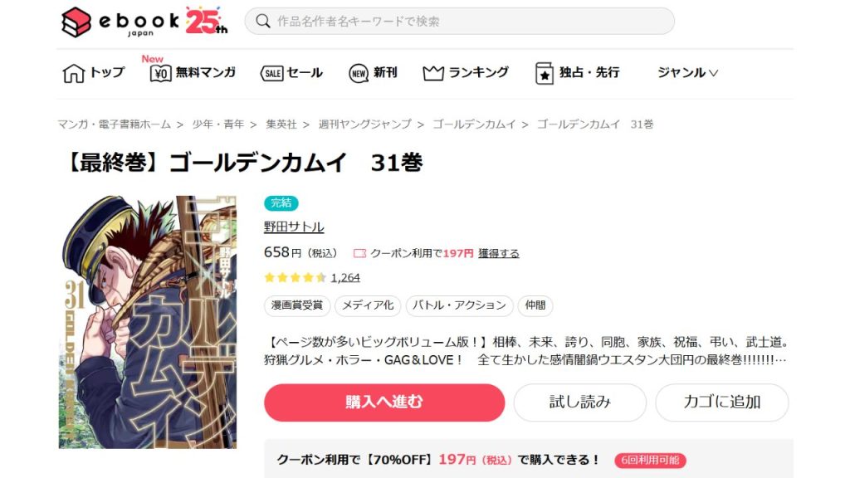Viewport: 850px width, 478px height.
Task: Click the NEW 新刊 badge icon
Action: pos(359,73)
